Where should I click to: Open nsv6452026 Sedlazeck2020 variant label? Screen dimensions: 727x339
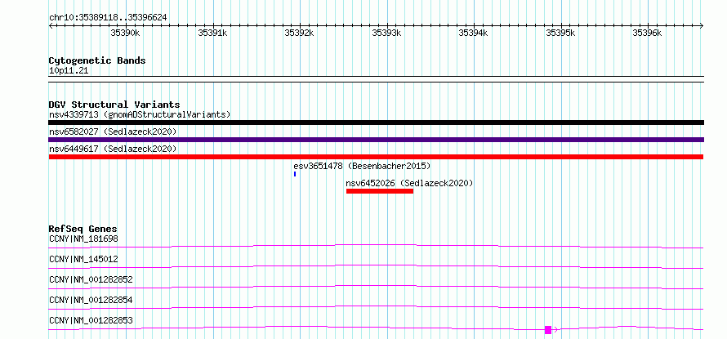pos(409,183)
